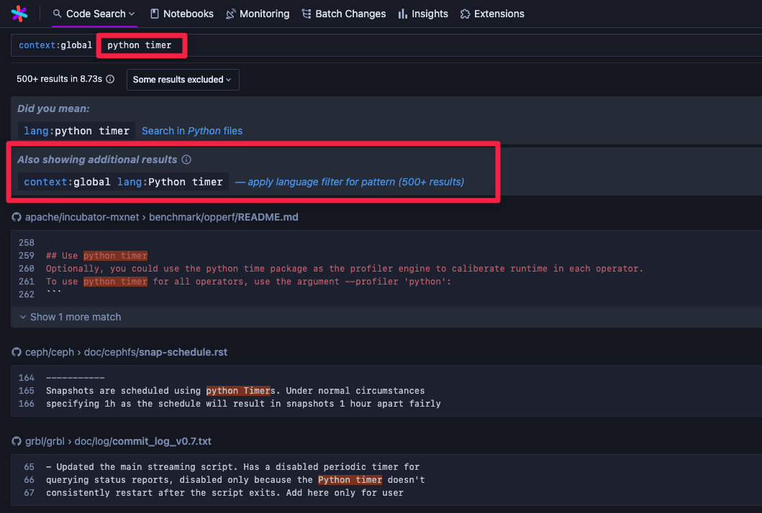Click Code Search magnifier icon
This screenshot has height=513, width=762.
tap(58, 14)
